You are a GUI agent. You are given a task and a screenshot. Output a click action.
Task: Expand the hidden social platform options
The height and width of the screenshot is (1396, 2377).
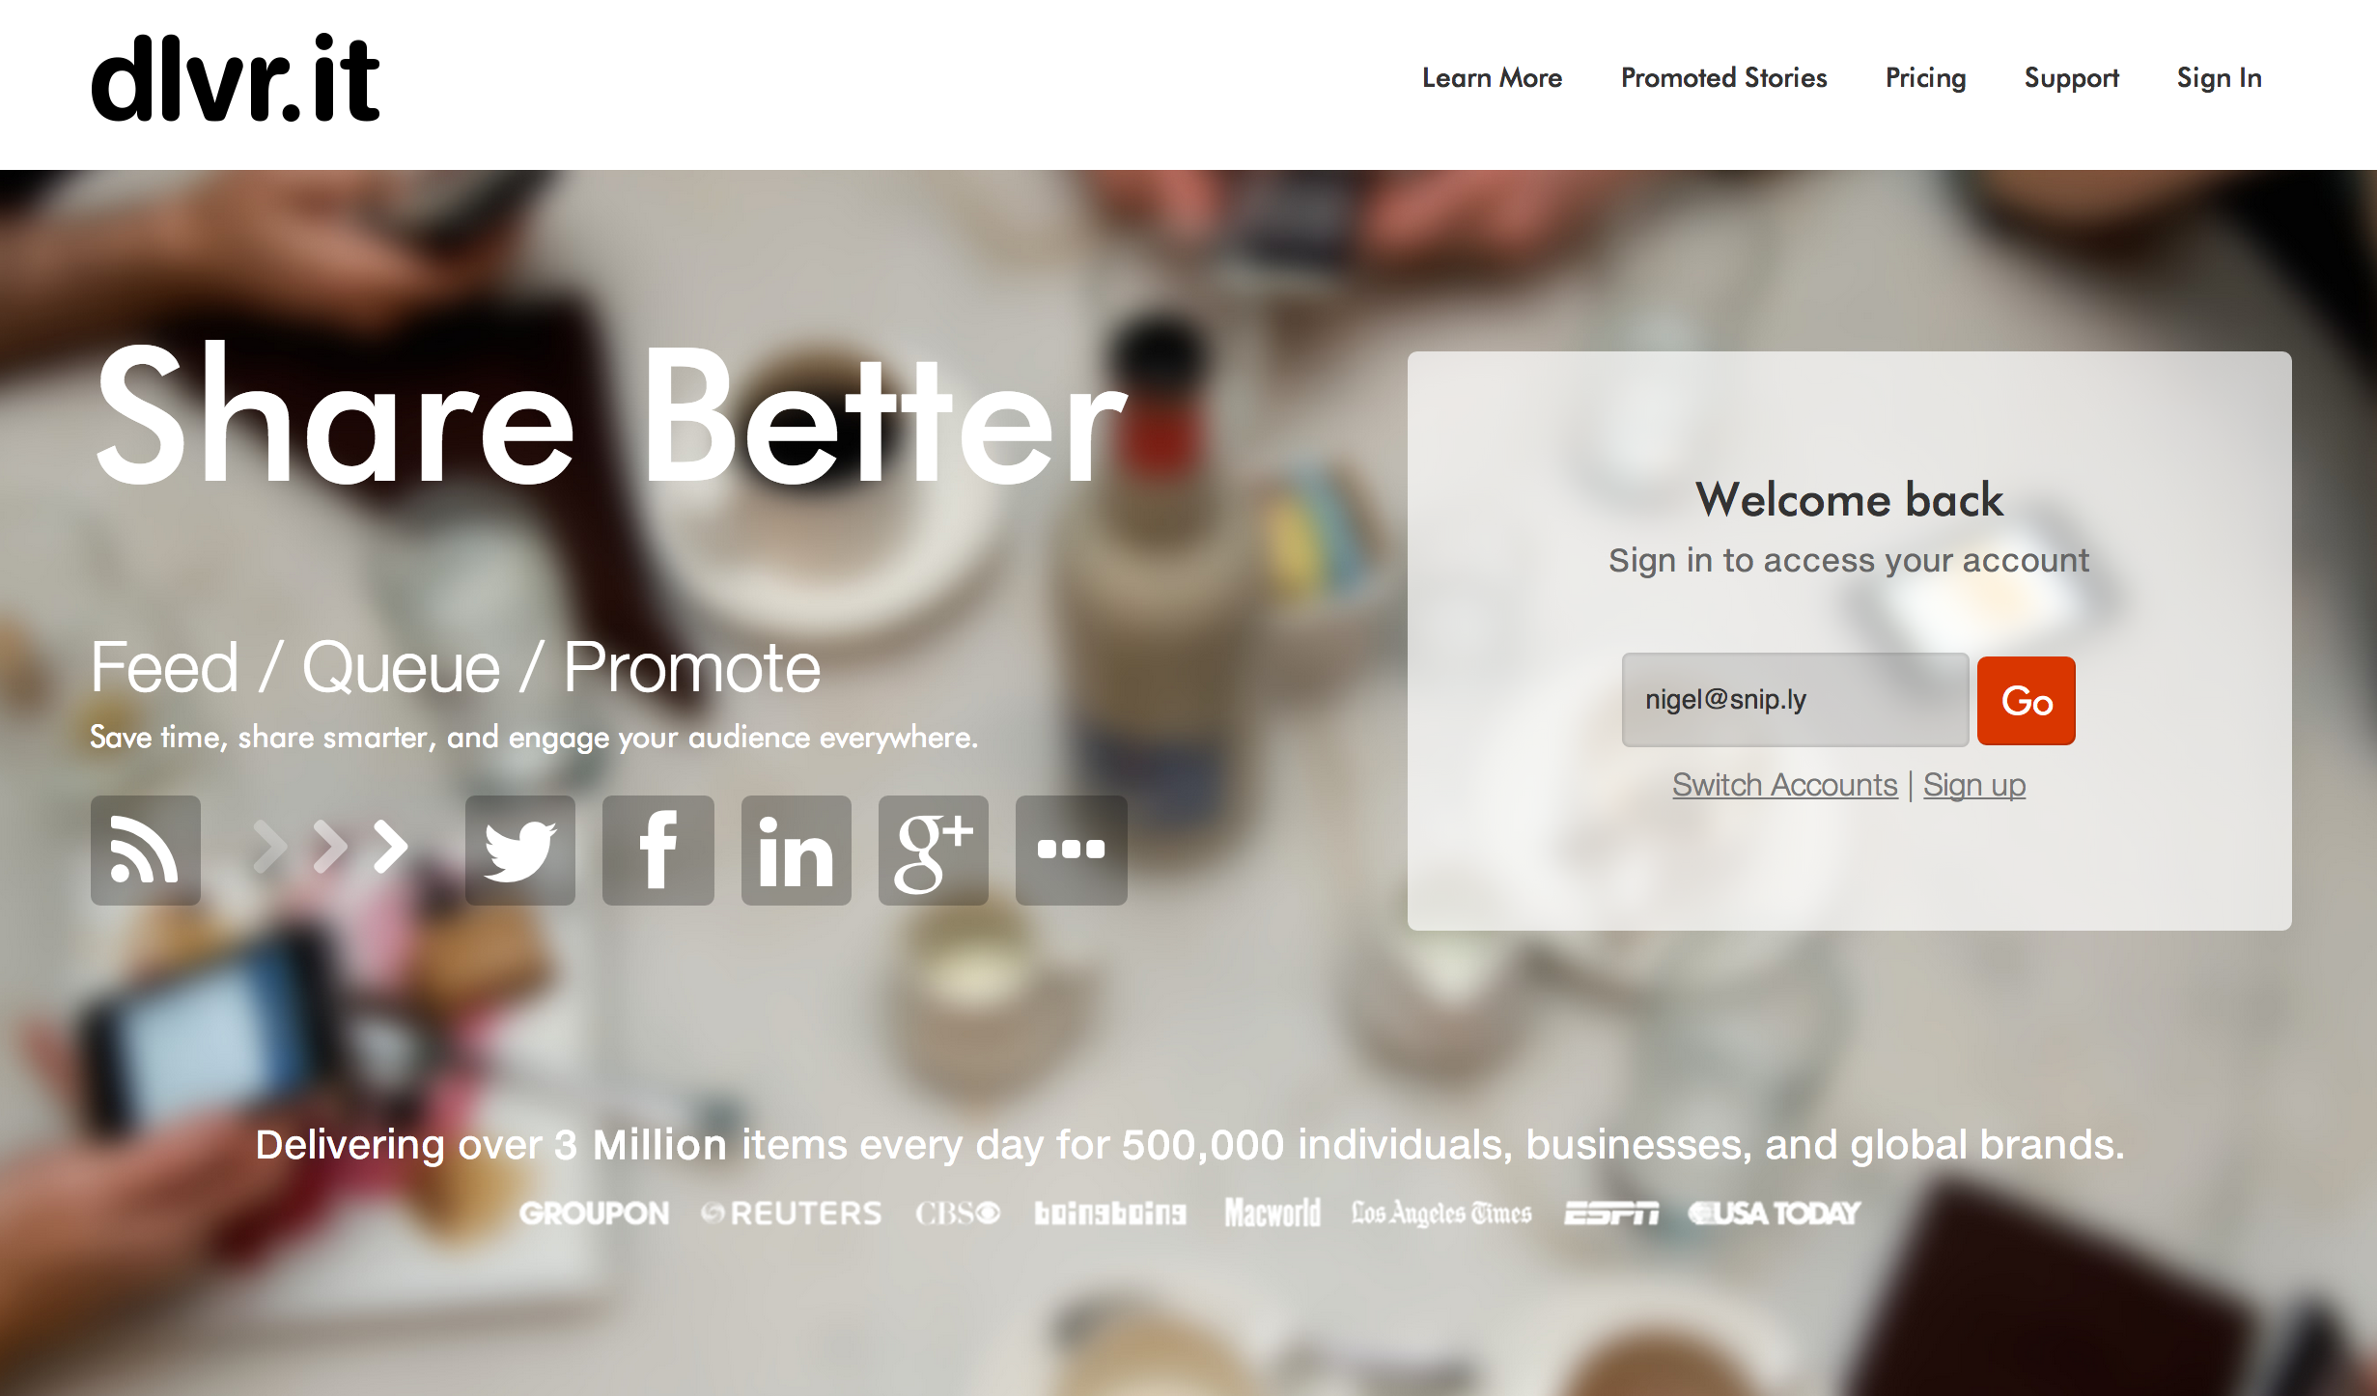(x=1068, y=848)
